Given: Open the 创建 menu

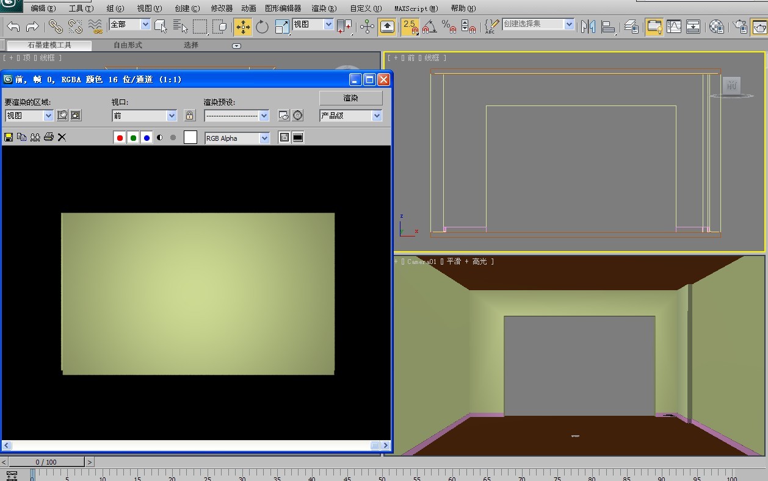Looking at the screenshot, I should click(187, 9).
